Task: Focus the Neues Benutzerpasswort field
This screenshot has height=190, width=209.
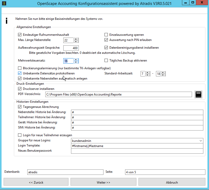Action: point(137,151)
